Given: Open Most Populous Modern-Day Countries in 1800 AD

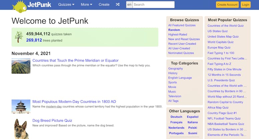Looking at the screenshot, I should [x=74, y=102].
